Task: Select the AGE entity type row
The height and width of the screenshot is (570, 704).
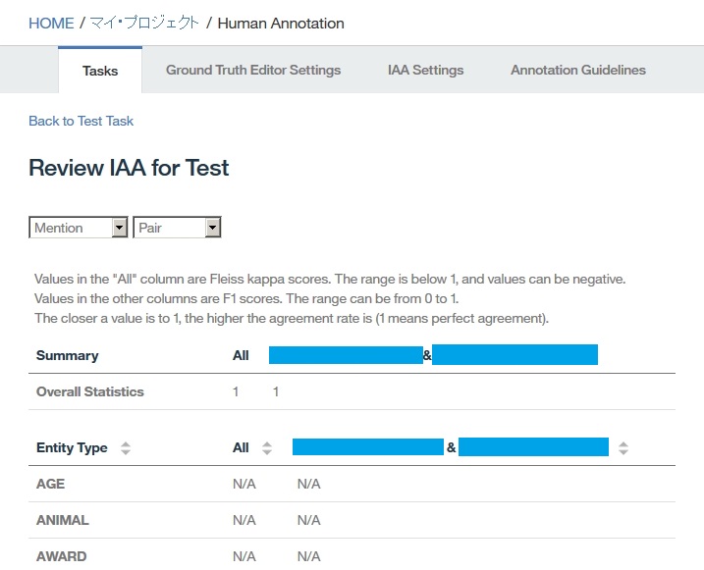Action: point(51,484)
